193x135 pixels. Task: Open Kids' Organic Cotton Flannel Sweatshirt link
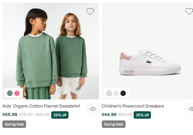[41, 106]
